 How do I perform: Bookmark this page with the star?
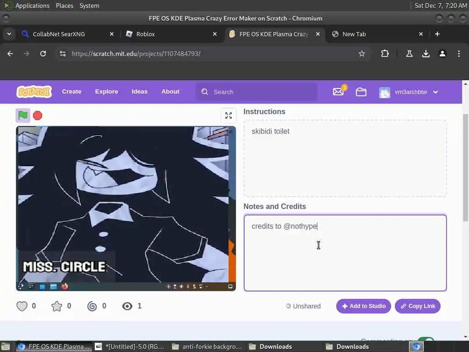(x=362, y=54)
